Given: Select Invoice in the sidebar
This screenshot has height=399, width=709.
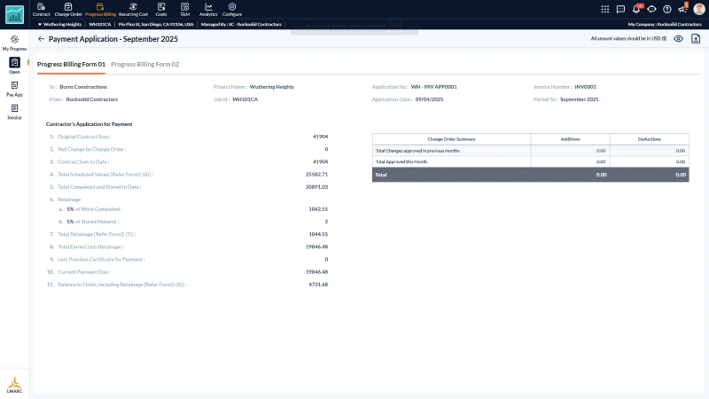Looking at the screenshot, I should pyautogui.click(x=14, y=112).
